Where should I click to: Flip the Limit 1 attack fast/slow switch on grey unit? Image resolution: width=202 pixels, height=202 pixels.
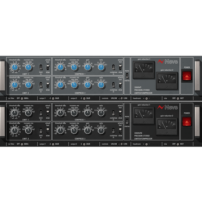point(48,67)
